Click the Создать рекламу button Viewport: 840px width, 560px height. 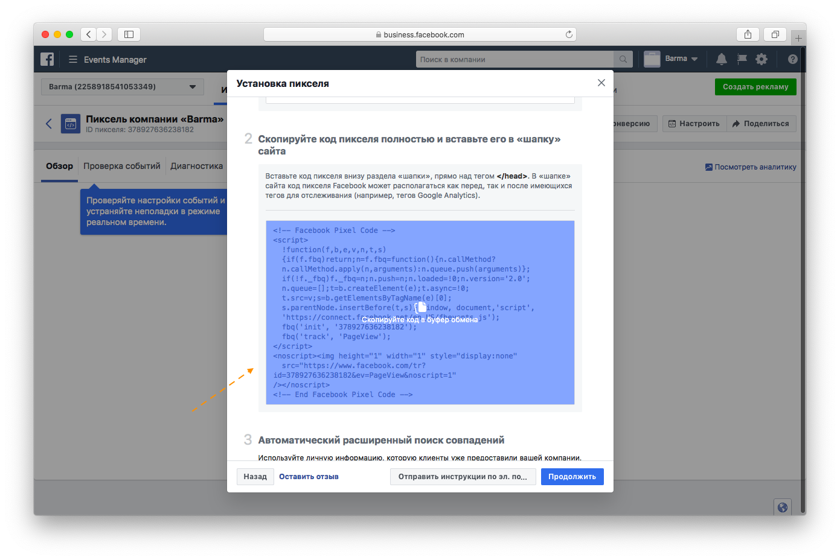(x=755, y=87)
